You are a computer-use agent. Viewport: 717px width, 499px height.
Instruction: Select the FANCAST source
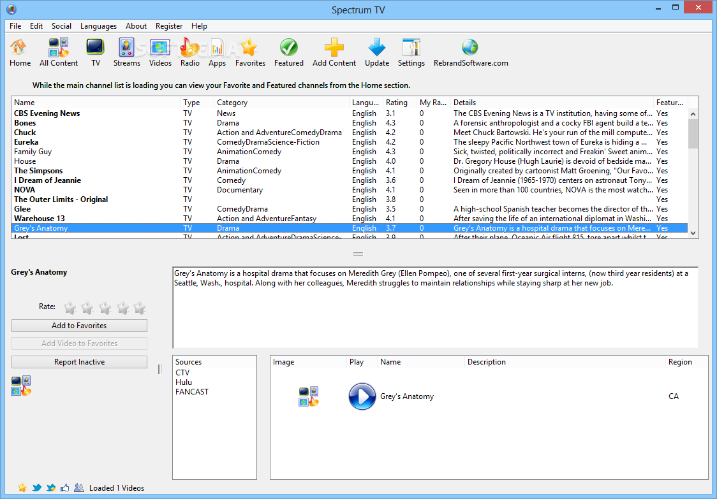coord(191,391)
